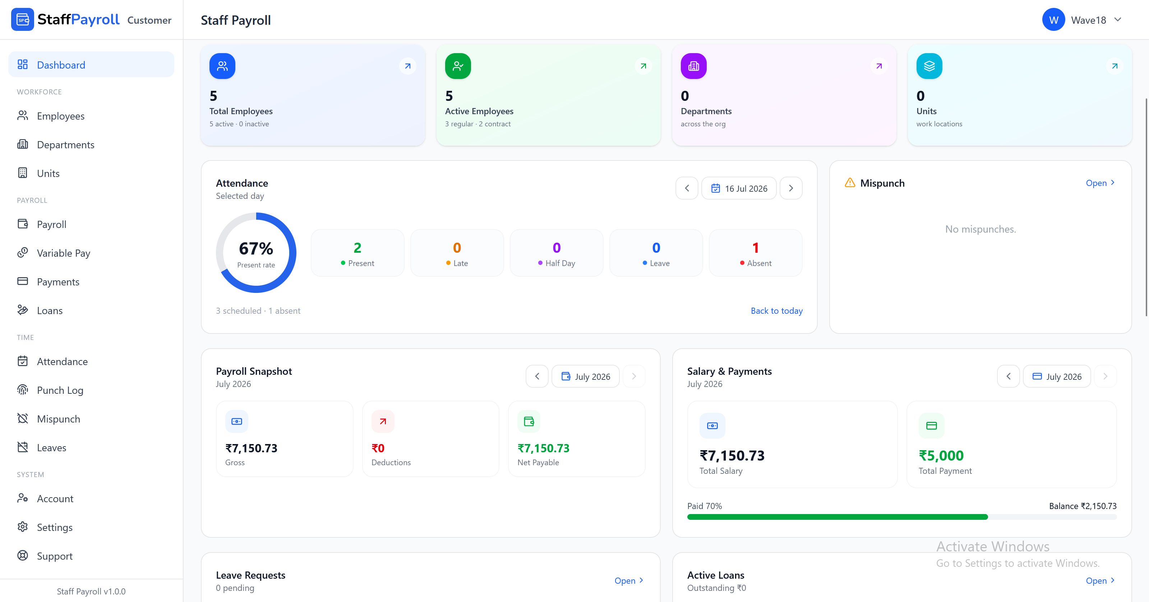Image resolution: width=1149 pixels, height=602 pixels.
Task: Click the page vertical scrollbar
Action: [1146, 207]
